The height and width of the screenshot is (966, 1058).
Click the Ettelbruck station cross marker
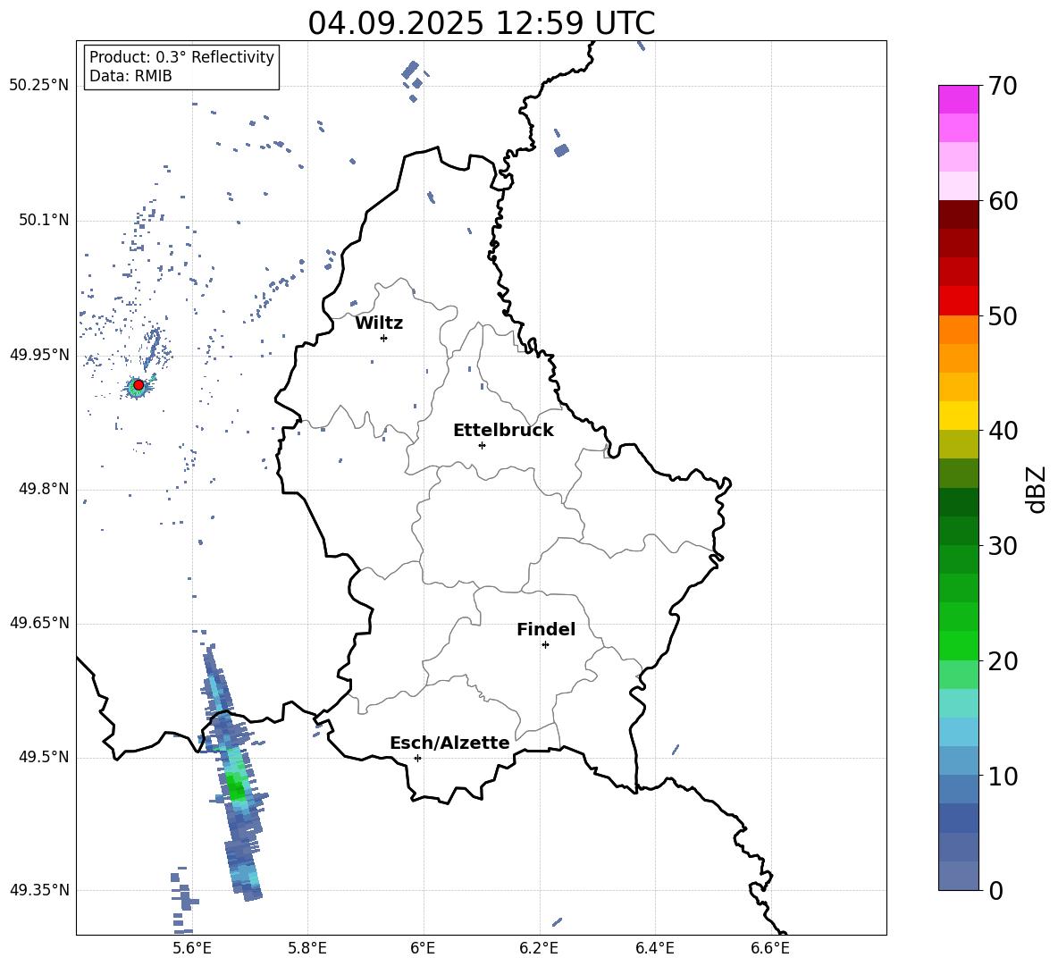pyautogui.click(x=482, y=445)
